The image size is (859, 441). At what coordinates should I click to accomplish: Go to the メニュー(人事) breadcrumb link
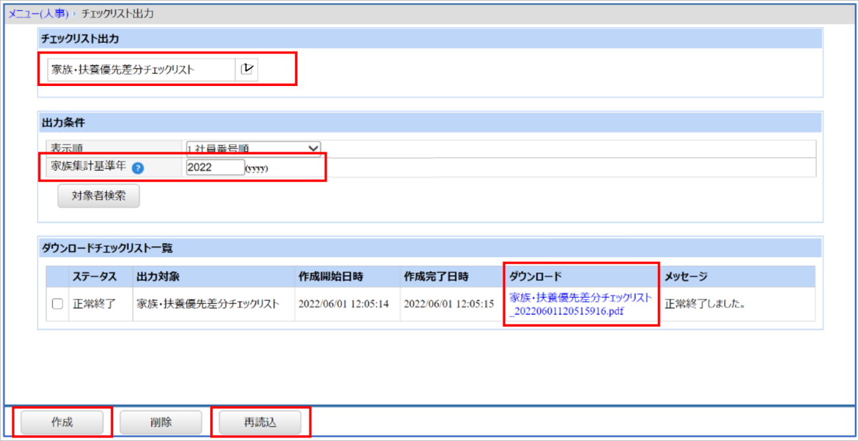click(38, 13)
